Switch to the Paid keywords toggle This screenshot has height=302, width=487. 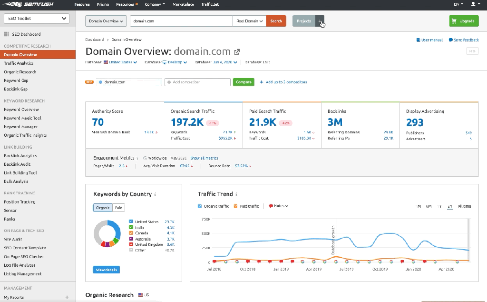(x=118, y=208)
